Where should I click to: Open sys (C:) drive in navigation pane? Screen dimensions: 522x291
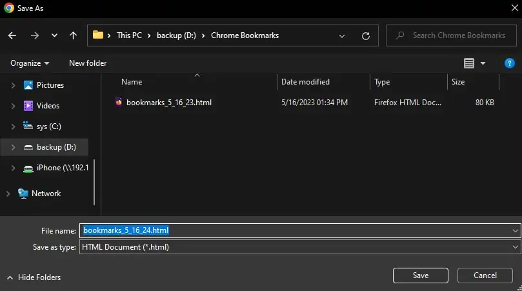[49, 126]
